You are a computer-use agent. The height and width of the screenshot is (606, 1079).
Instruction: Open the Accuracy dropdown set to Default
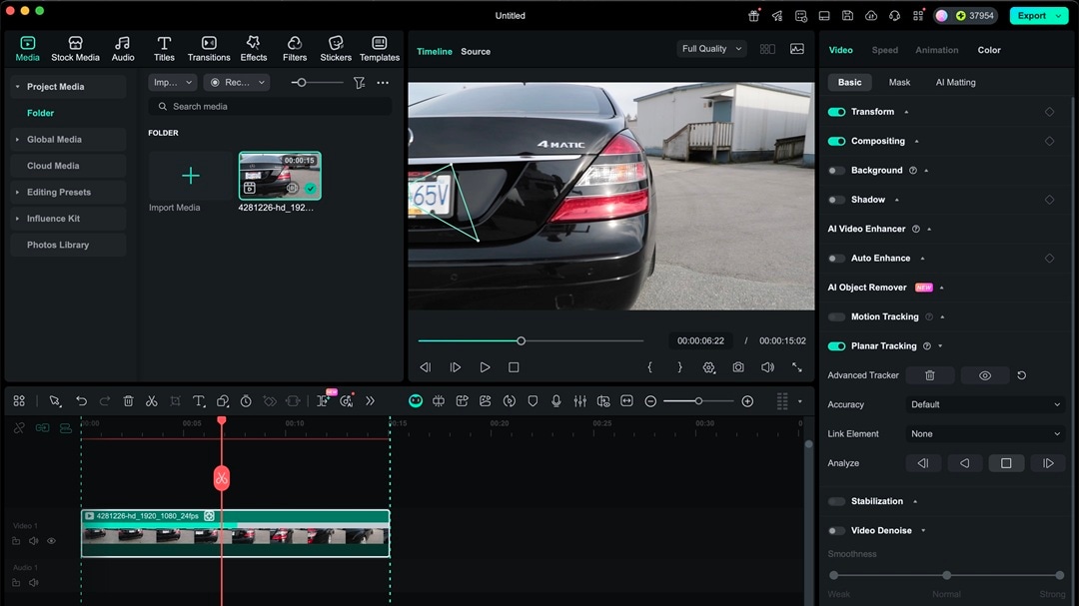point(985,404)
